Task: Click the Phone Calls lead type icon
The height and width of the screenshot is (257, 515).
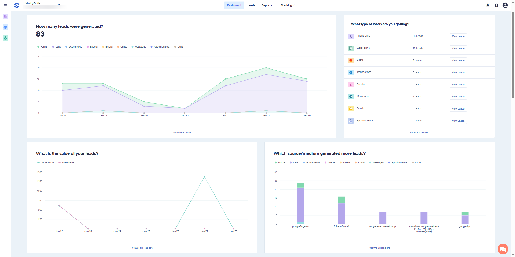Action: (351, 36)
